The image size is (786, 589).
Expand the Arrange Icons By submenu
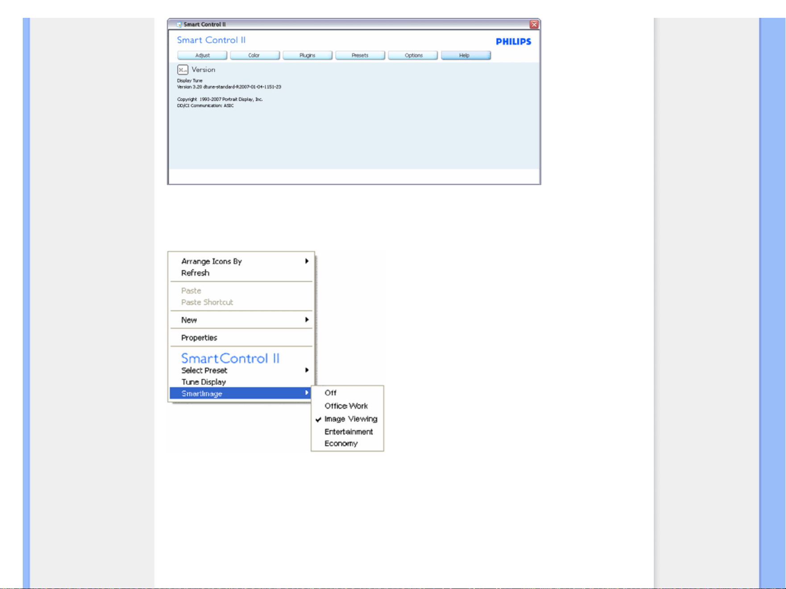point(241,261)
